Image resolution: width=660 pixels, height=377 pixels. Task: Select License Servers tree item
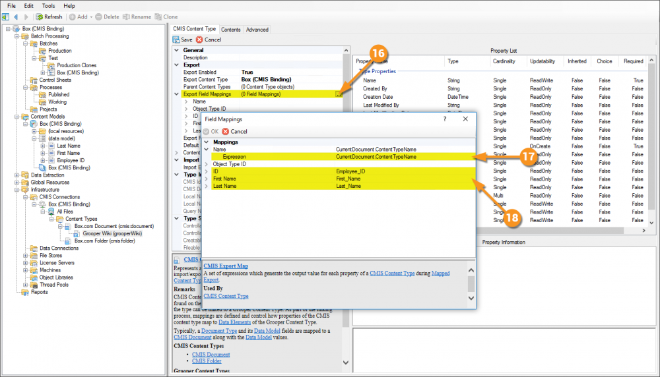(57, 263)
